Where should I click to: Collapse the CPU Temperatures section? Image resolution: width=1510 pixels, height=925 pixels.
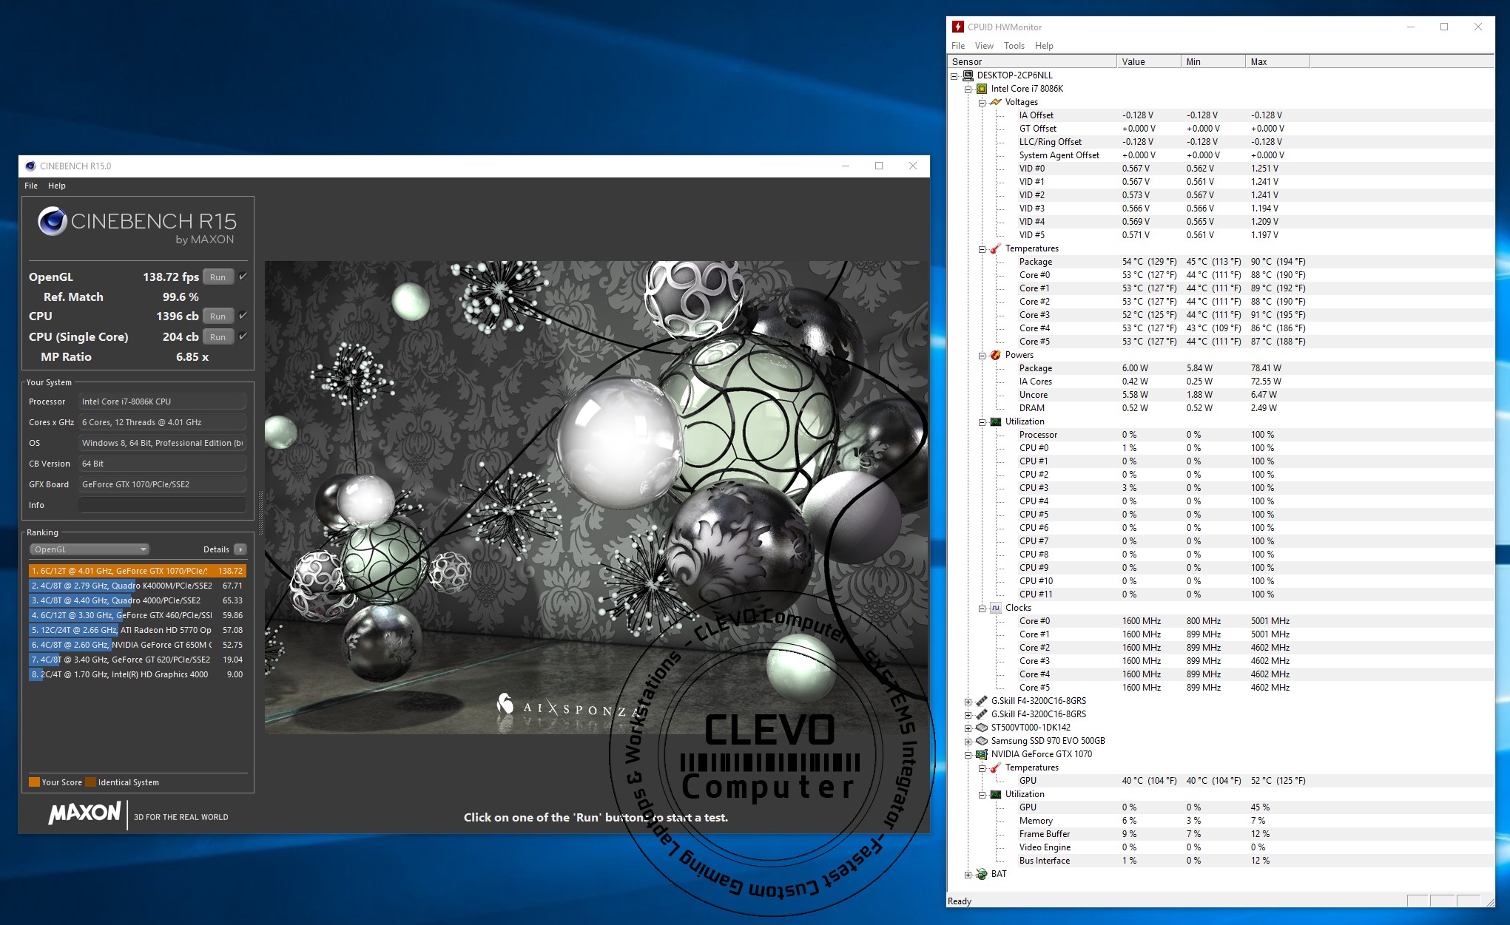pyautogui.click(x=982, y=248)
